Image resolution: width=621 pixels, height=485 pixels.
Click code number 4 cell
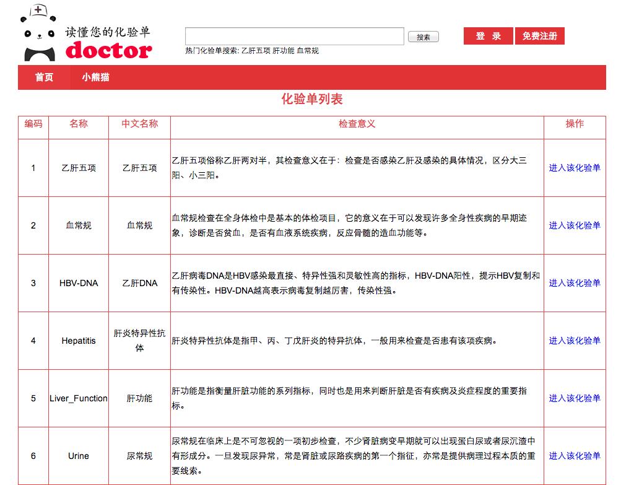[x=33, y=341]
